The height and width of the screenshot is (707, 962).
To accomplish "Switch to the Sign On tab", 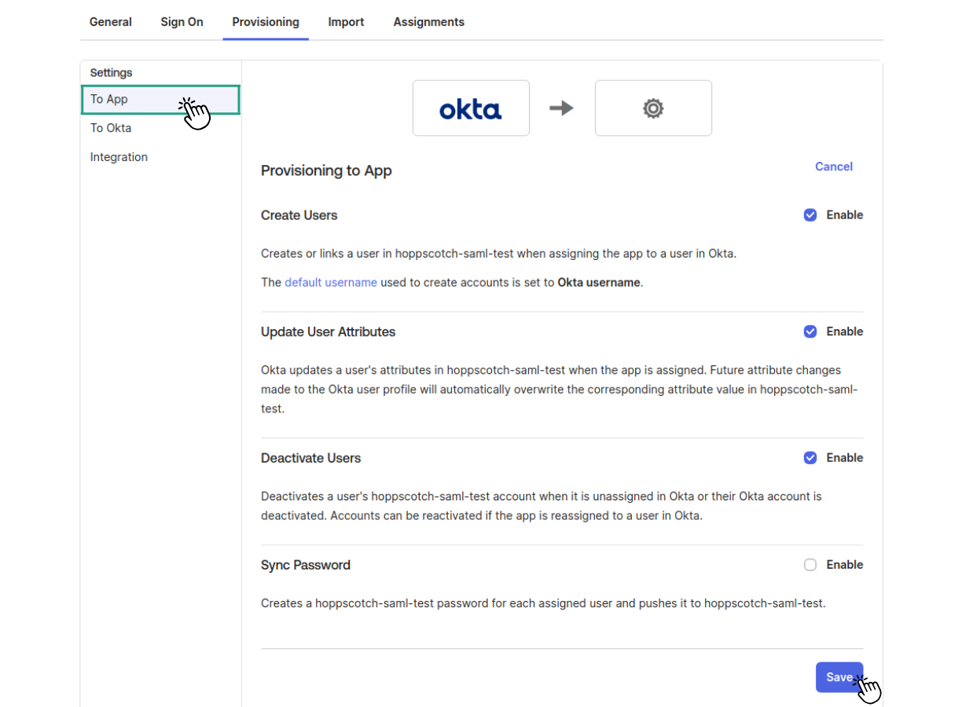I will coord(182,22).
